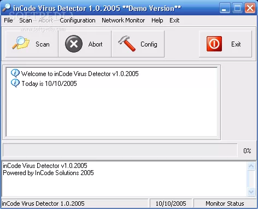The width and height of the screenshot is (258, 209).
Task: Choose Exit in the menu bar
Action: point(174,20)
